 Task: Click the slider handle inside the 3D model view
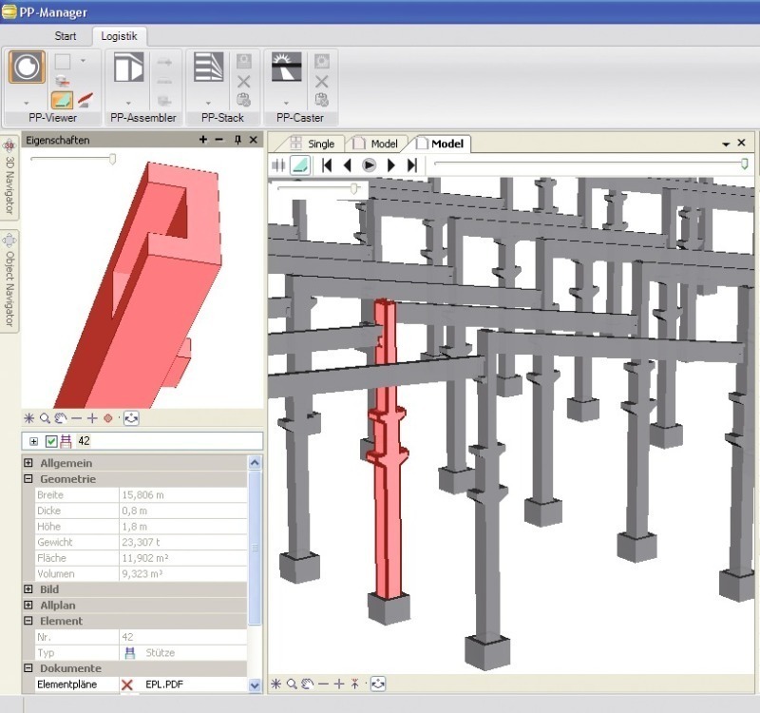pos(354,188)
